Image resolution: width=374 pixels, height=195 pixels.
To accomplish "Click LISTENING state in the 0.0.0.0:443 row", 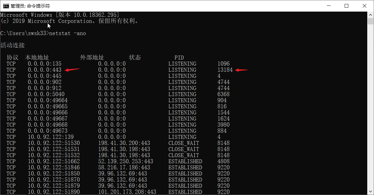I will [x=182, y=70].
